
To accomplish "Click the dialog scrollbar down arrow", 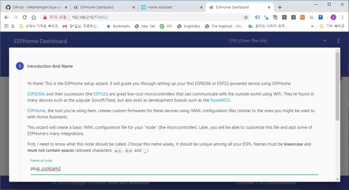I will (337, 179).
